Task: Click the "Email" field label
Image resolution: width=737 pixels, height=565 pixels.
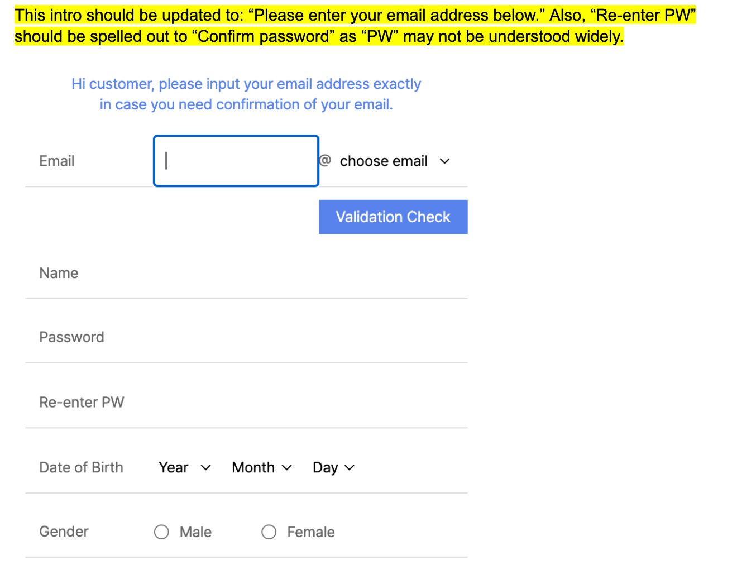Action: click(57, 161)
